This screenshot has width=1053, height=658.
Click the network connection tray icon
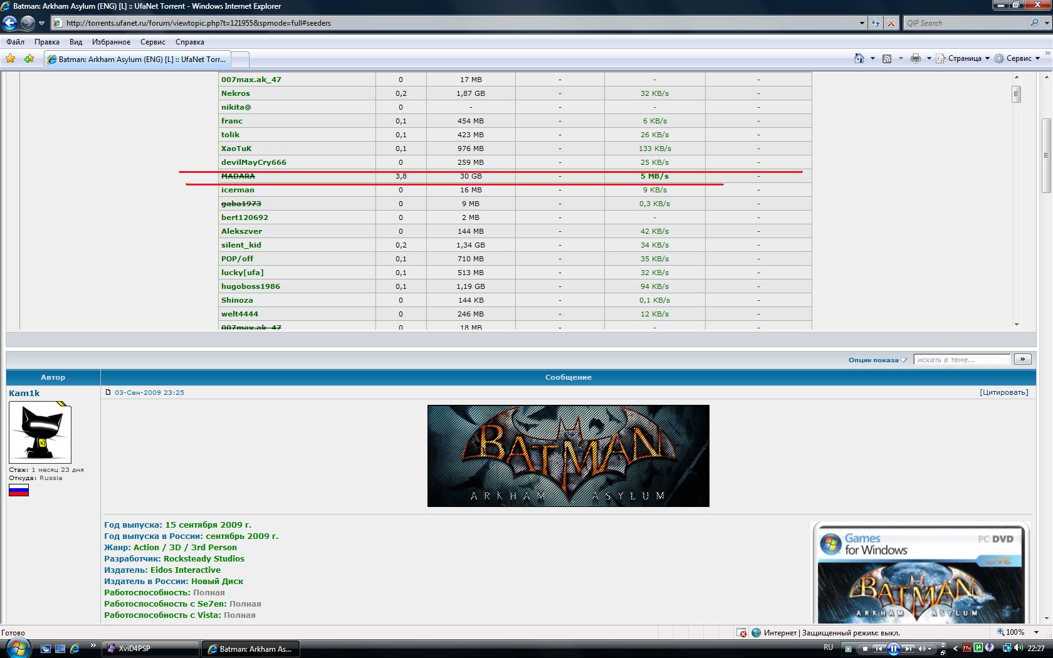tap(1006, 648)
